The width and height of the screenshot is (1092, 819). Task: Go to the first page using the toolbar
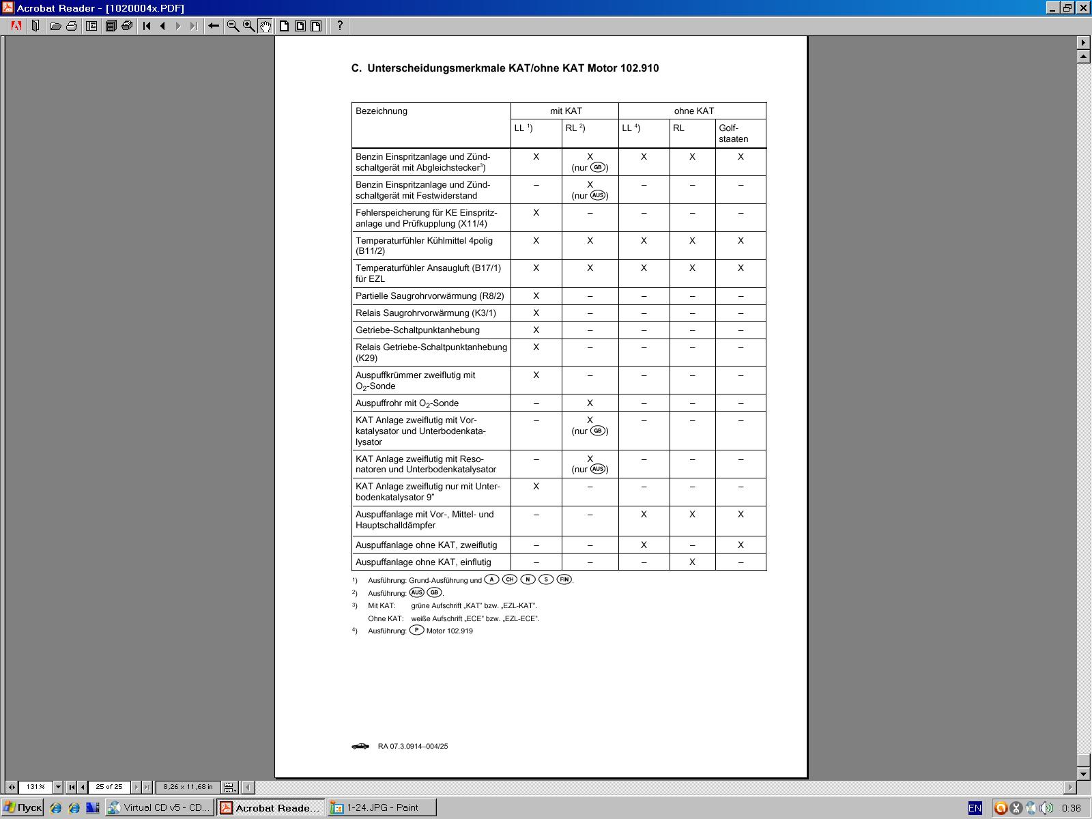pyautogui.click(x=147, y=26)
